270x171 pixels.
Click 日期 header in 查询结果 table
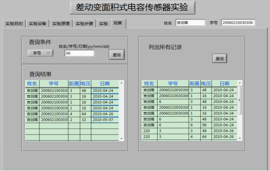click(105, 84)
